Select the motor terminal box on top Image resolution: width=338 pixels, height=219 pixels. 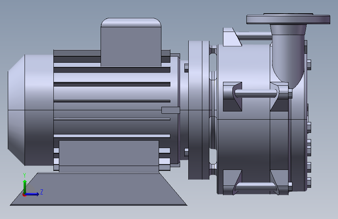tap(131, 42)
